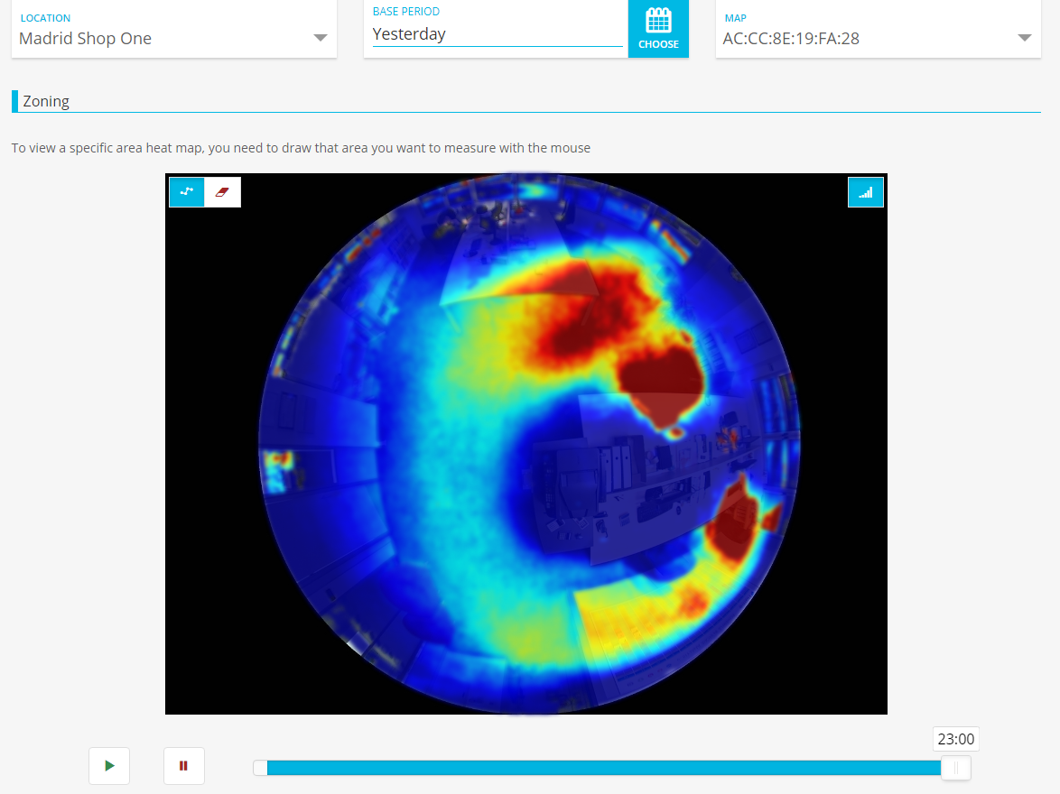Click the MAP field label
This screenshot has height=794, width=1060.
(x=736, y=18)
